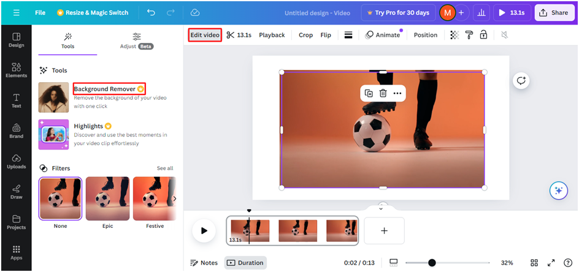The image size is (579, 272).
Task: Click the Edit video button
Action: pyautogui.click(x=205, y=35)
